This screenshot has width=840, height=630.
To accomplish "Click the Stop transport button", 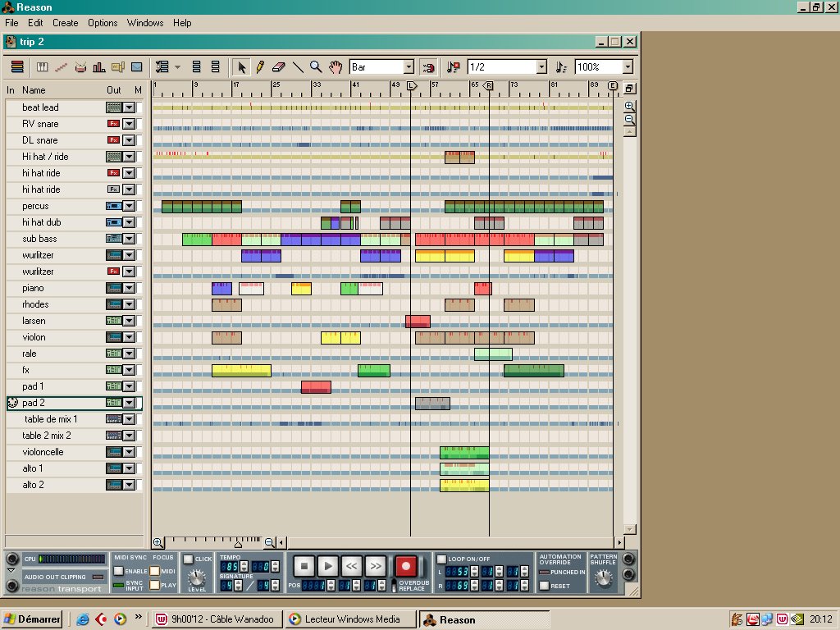I will (x=304, y=566).
